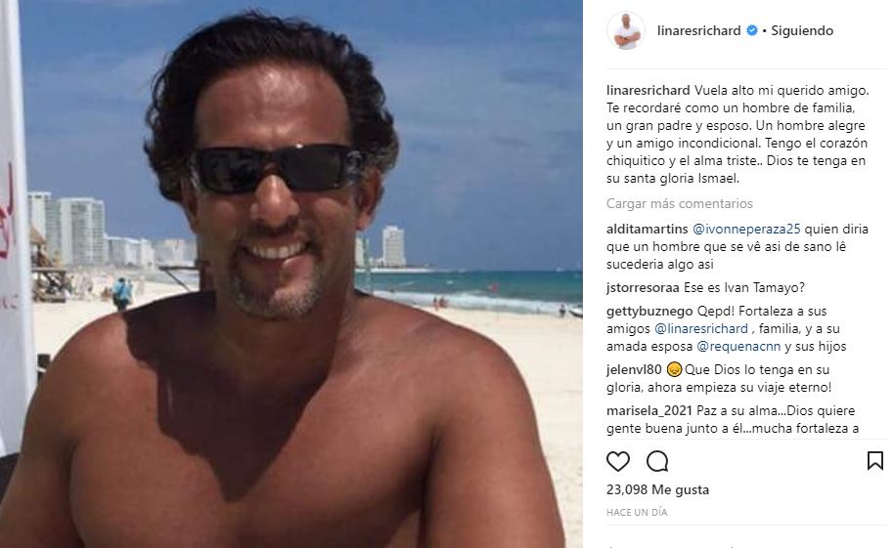Open the HACE UN DÍA timestamp
The width and height of the screenshot is (893, 548).
pos(637,512)
